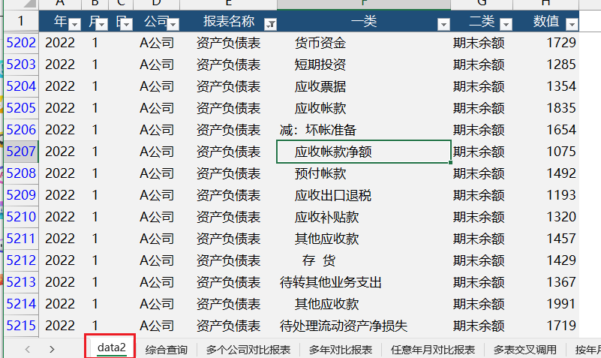Open the 多表交叉调用 sheet tab

(524, 350)
